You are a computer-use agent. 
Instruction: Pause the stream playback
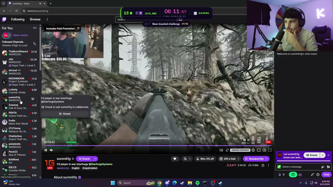(46, 150)
